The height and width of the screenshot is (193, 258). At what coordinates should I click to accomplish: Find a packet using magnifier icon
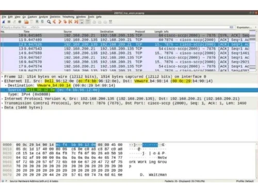pos(49,22)
